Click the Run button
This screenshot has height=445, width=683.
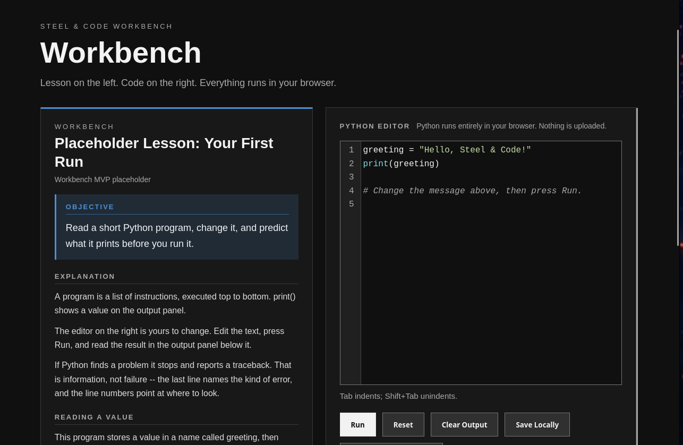[x=357, y=425]
